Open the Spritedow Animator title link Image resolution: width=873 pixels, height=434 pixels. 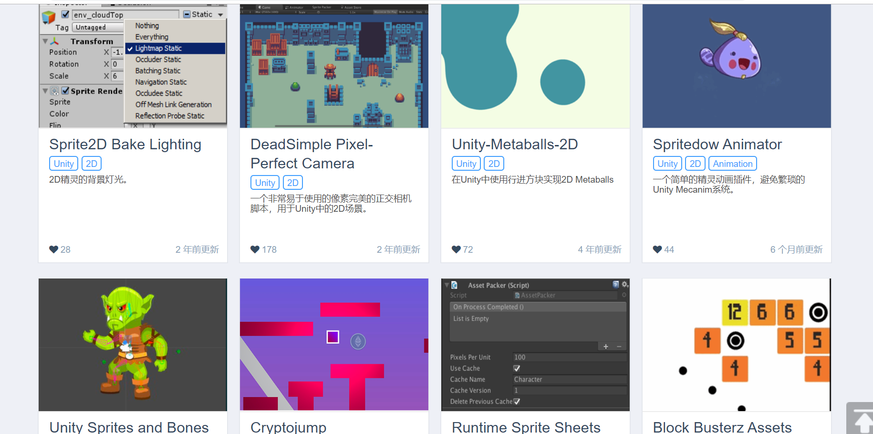717,144
